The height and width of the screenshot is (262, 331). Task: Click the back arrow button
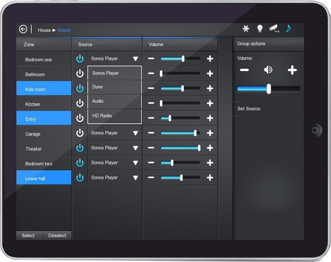tap(23, 29)
